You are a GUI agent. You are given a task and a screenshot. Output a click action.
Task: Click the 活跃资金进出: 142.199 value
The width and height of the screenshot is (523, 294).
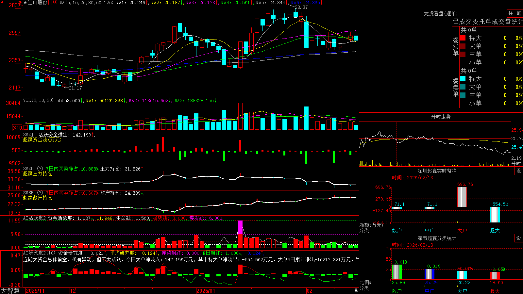click(x=66, y=135)
